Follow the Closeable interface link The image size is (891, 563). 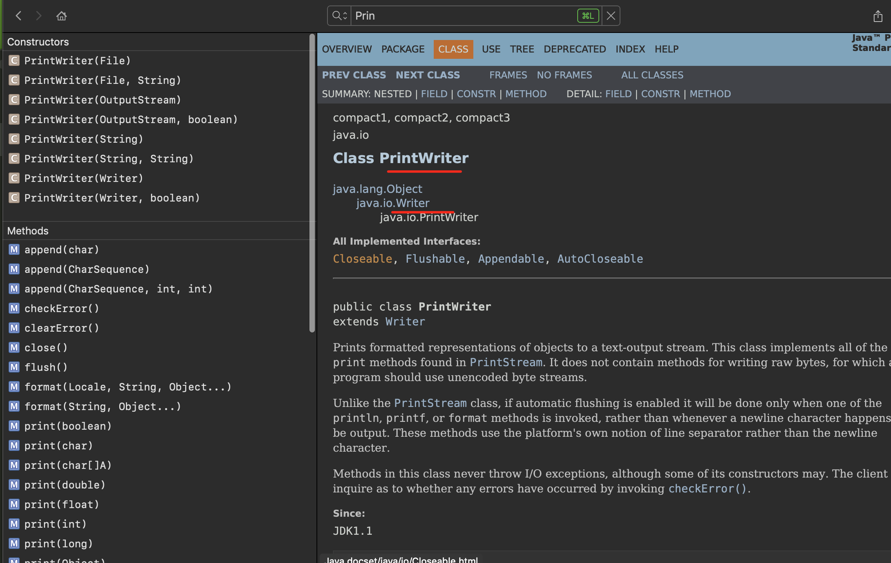362,258
